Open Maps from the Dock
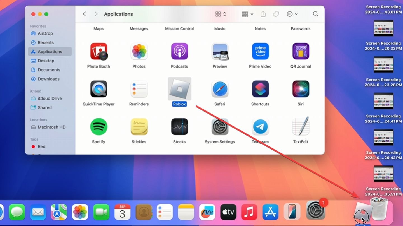Viewport: 403px width, 226px height. (x=59, y=212)
